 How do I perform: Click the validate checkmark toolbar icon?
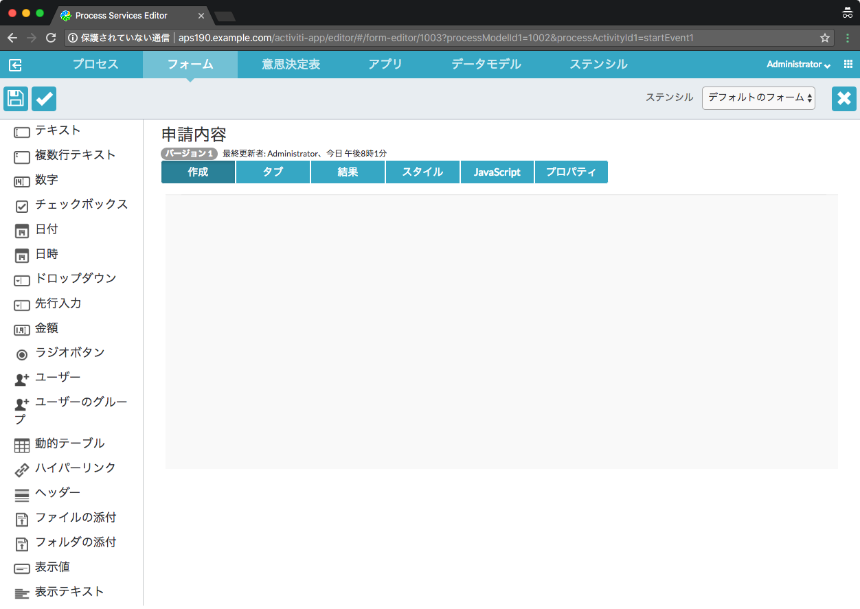[44, 99]
